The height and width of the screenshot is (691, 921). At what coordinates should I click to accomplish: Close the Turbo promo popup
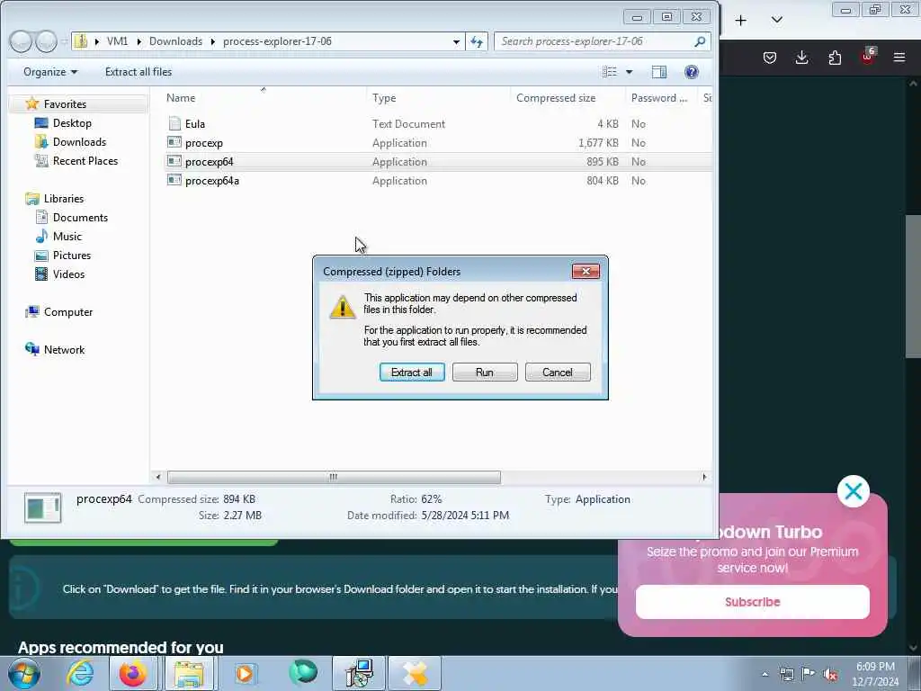[853, 491]
